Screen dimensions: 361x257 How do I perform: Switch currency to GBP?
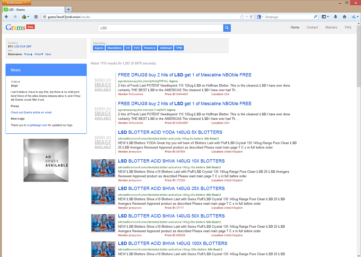[x=29, y=47]
